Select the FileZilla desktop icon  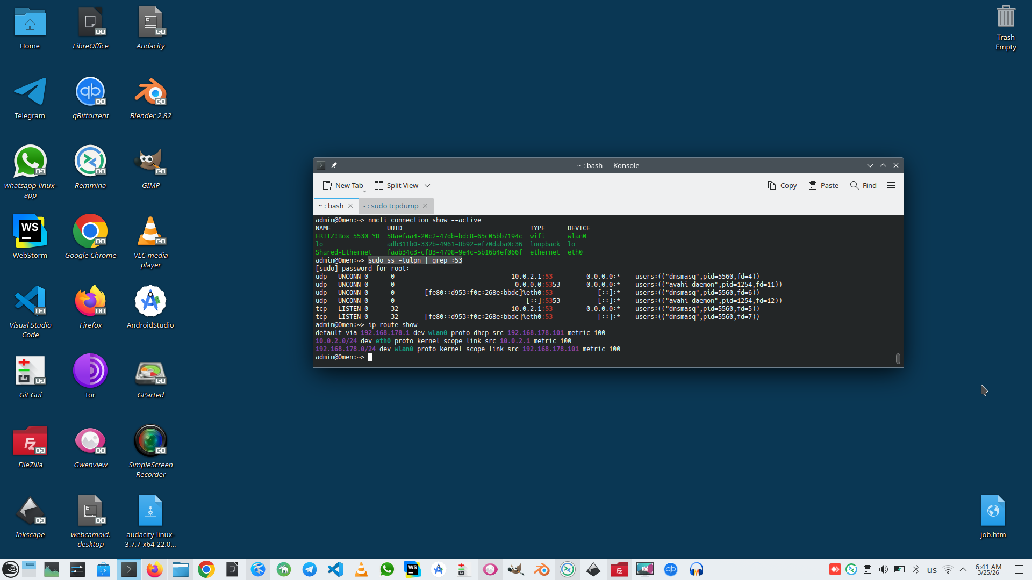[x=30, y=441]
